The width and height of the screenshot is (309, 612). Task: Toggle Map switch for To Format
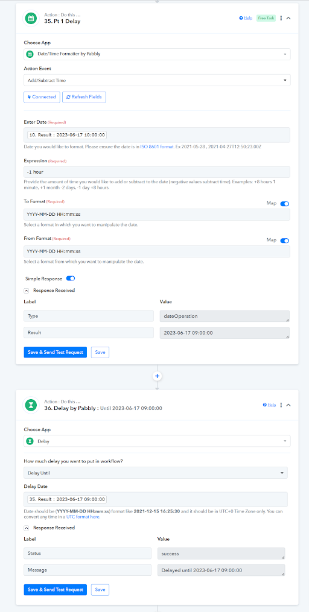click(284, 204)
